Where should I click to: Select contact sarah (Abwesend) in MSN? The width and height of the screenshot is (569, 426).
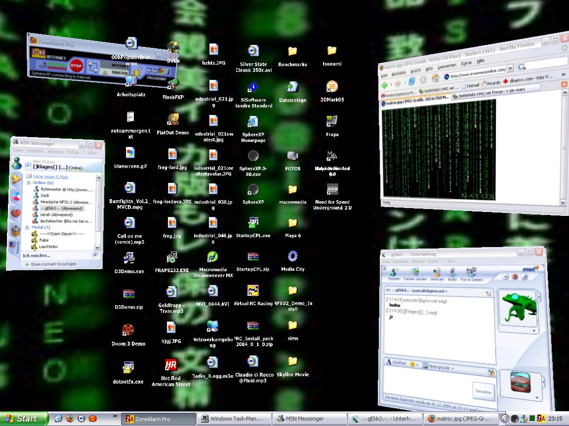click(55, 215)
